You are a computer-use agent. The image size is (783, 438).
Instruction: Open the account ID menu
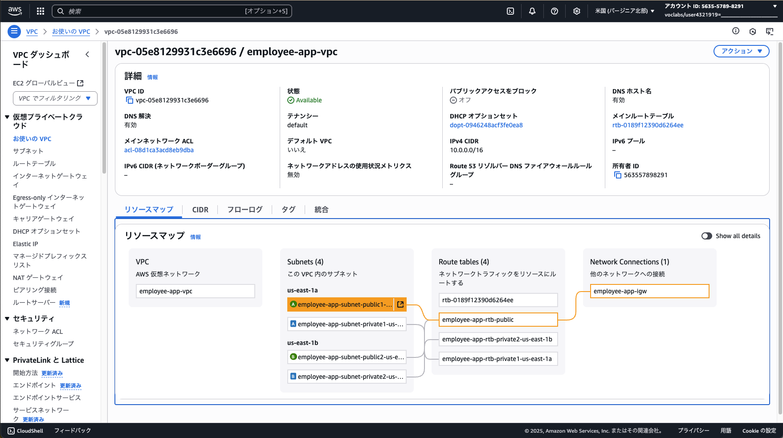[721, 11]
